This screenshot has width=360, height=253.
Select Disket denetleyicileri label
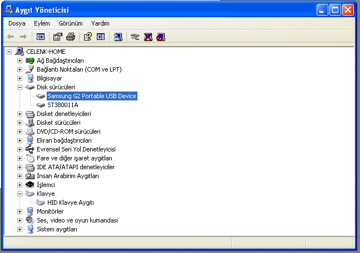tap(64, 114)
